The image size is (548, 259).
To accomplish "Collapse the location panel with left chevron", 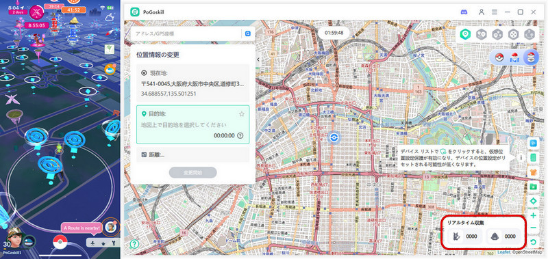I will (x=258, y=59).
